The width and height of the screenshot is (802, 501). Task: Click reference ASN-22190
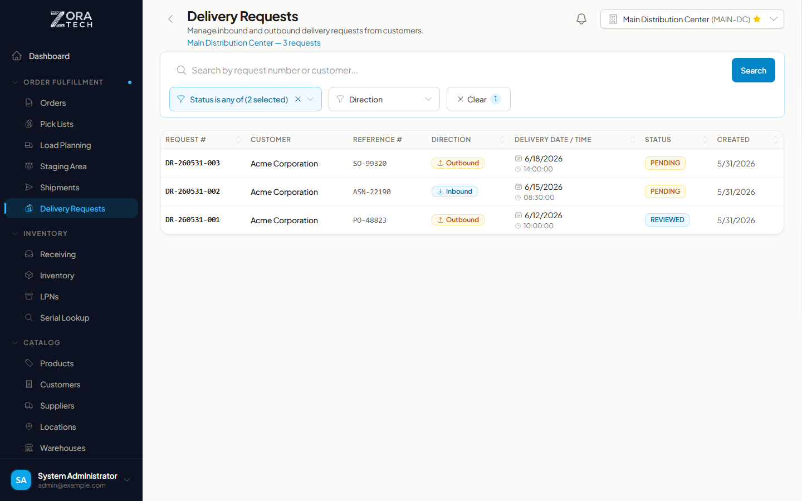coord(372,192)
